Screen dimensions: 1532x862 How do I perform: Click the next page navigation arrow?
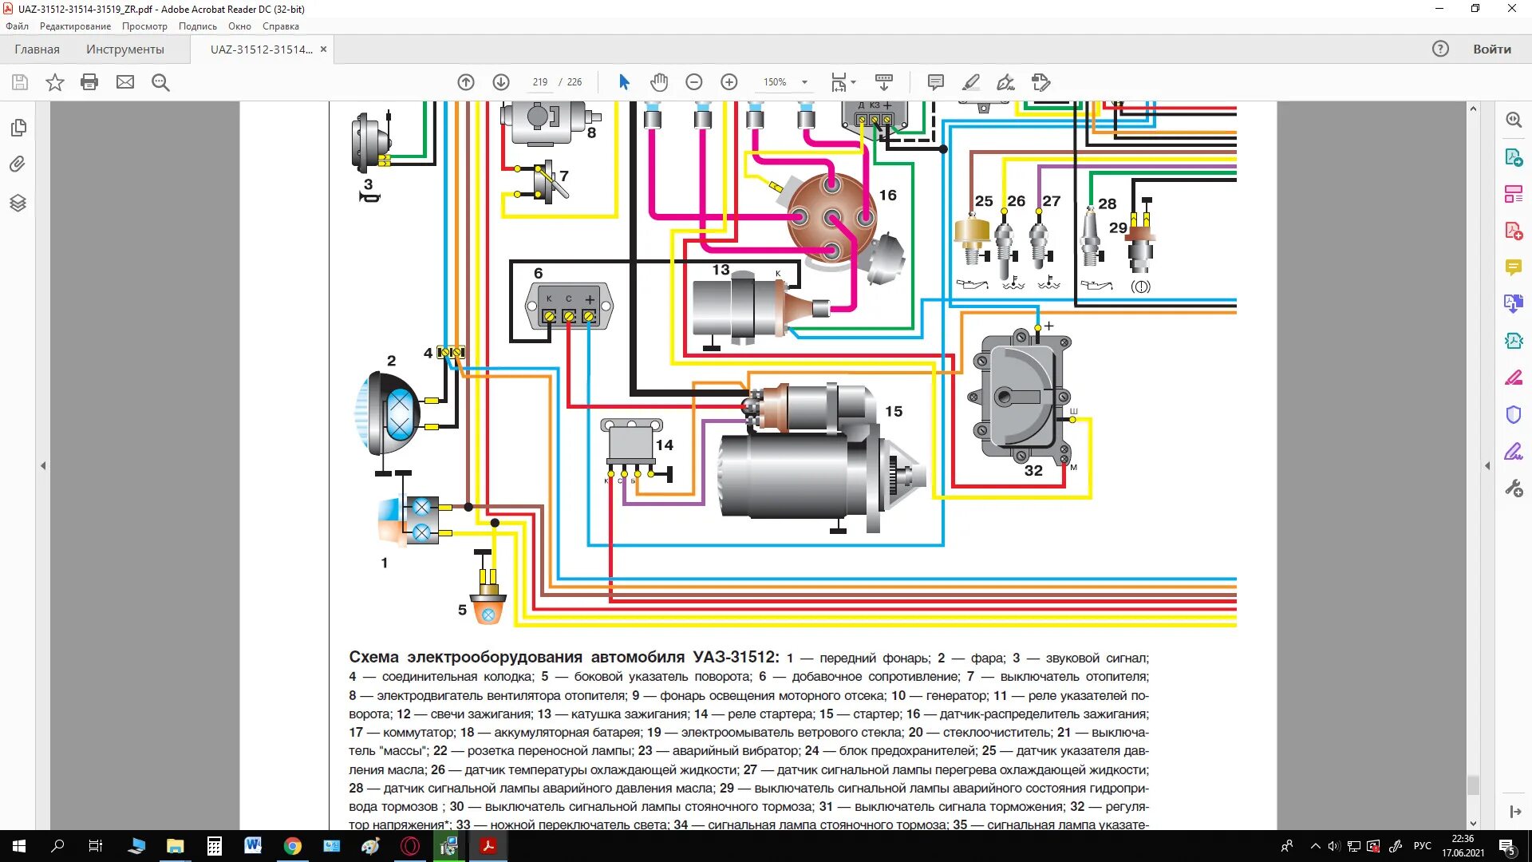pyautogui.click(x=501, y=82)
